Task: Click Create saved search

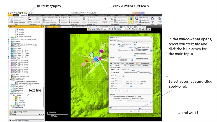Action: (18, 18)
